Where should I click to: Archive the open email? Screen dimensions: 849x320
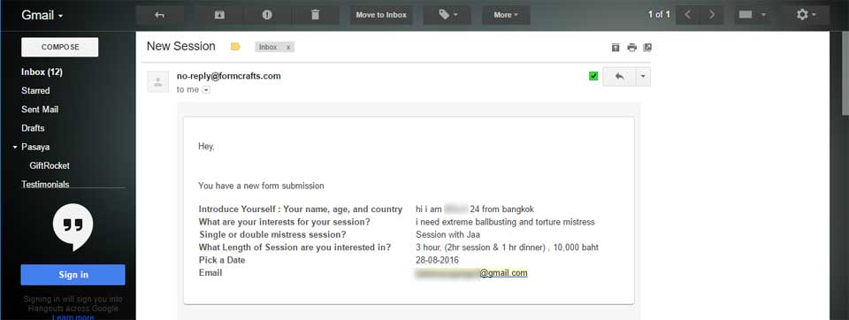219,15
